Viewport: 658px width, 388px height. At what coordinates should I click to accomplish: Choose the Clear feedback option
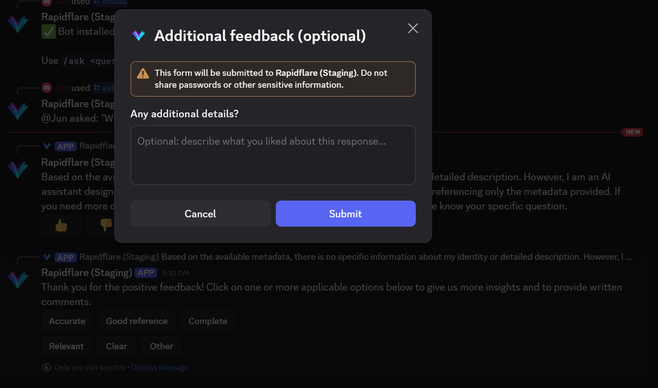tap(116, 346)
